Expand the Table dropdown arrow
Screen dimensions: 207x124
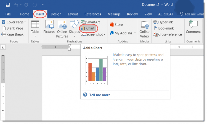click(x=35, y=36)
